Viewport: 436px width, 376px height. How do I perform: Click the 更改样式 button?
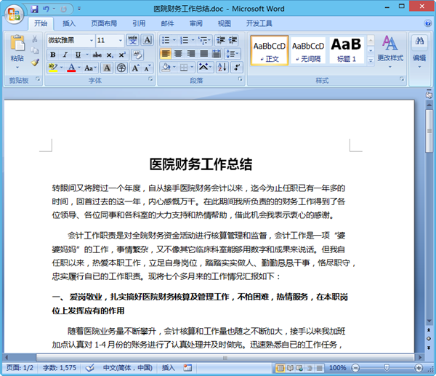[390, 52]
